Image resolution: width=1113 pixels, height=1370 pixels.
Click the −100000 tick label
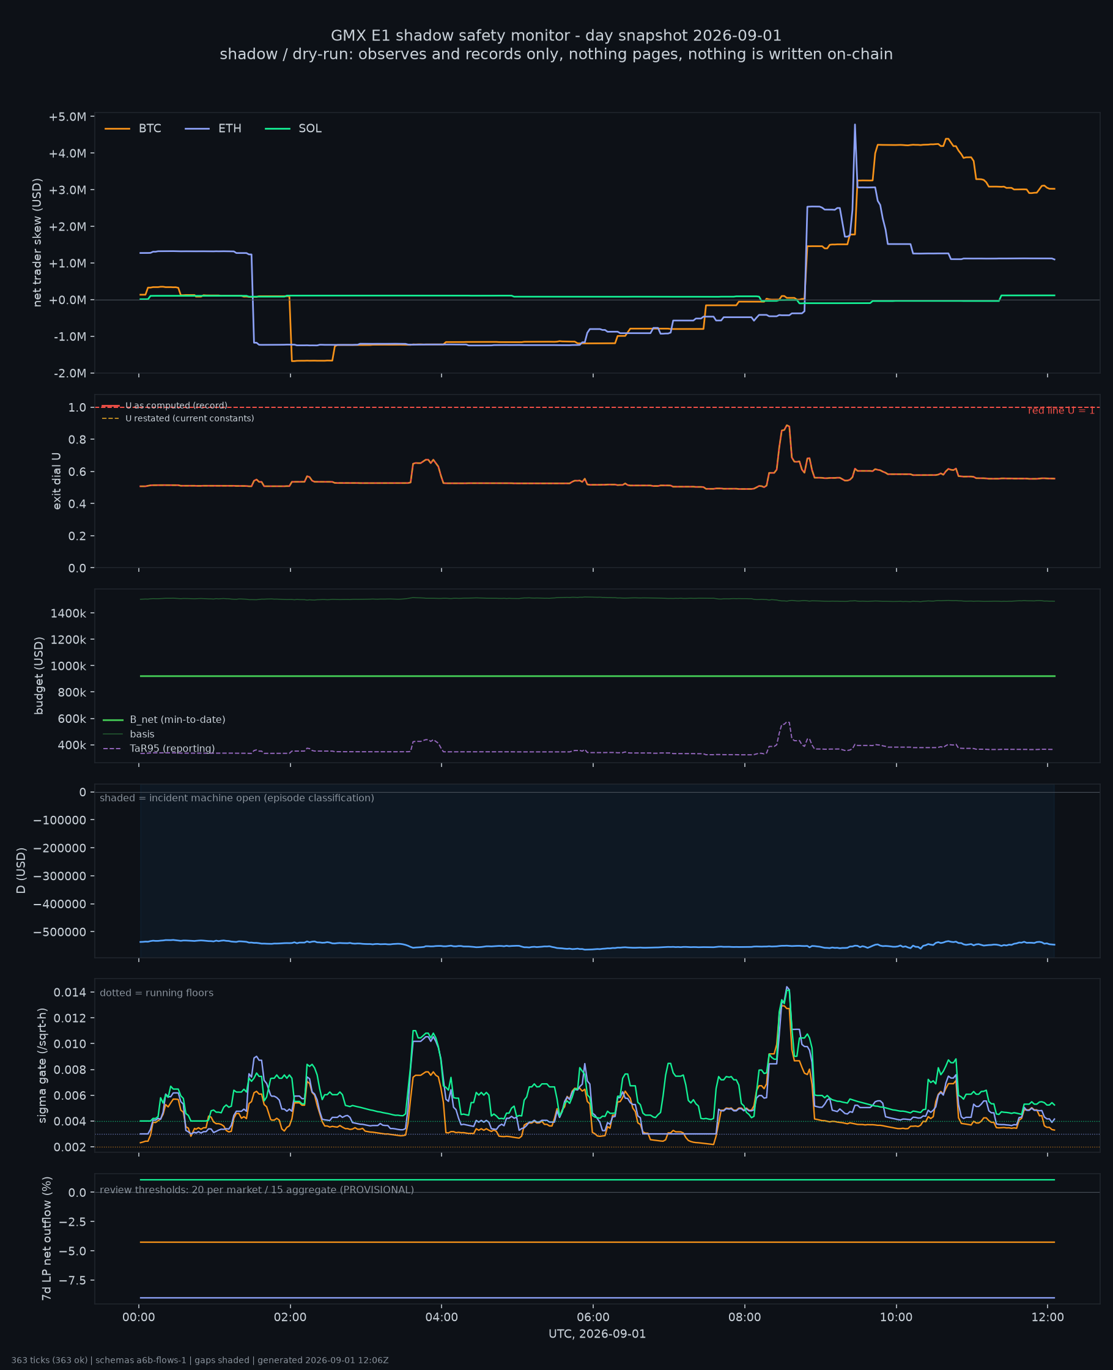tap(59, 820)
